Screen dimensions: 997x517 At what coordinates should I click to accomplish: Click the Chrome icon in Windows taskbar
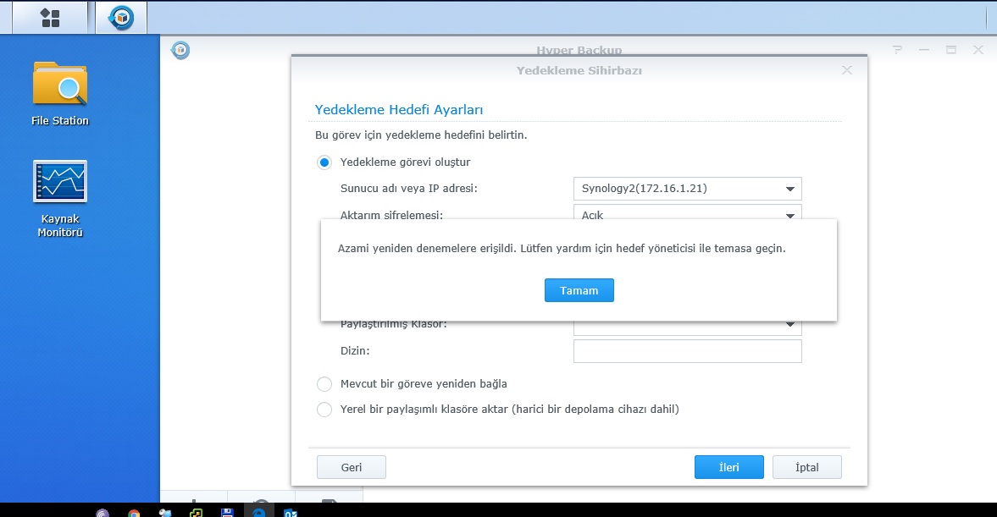[134, 512]
